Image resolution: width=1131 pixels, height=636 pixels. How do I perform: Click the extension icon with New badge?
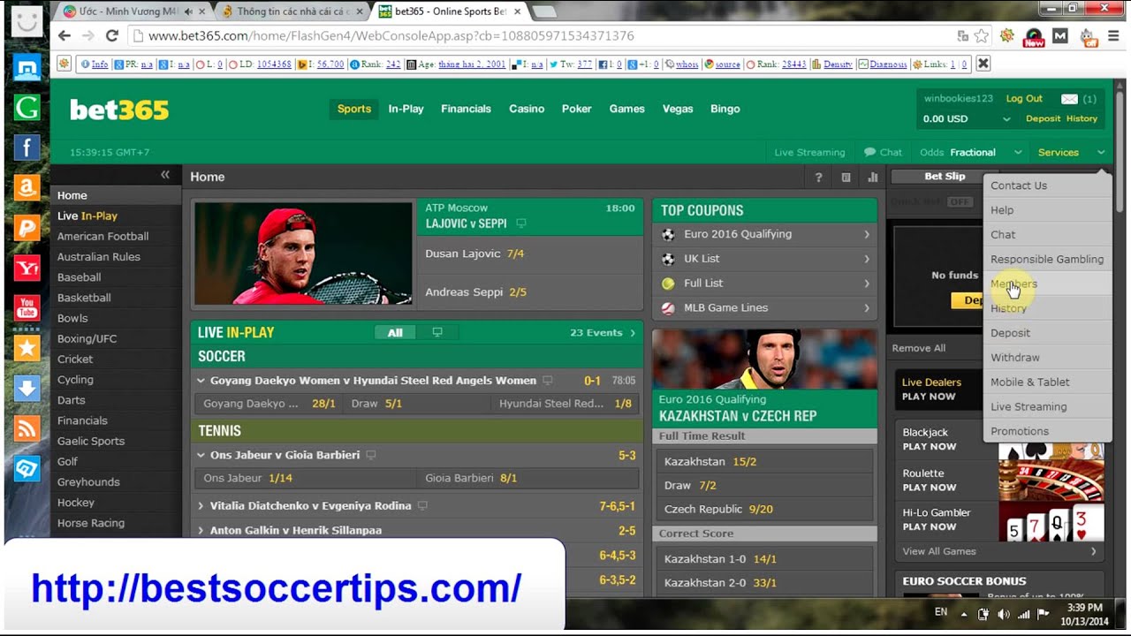[1034, 37]
